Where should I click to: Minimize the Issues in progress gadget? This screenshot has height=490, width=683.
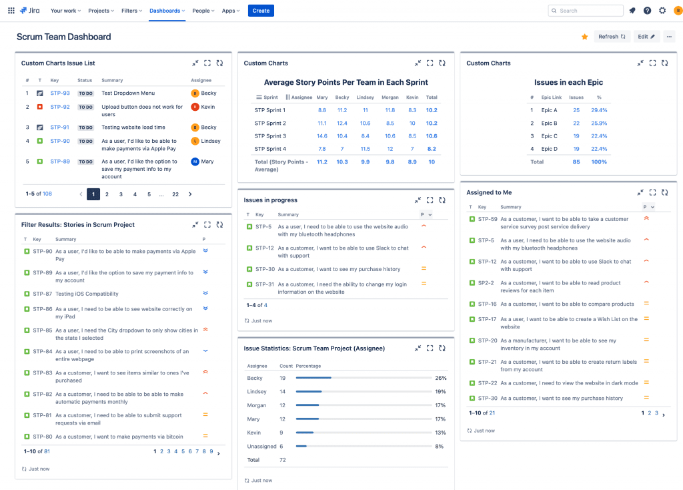418,200
